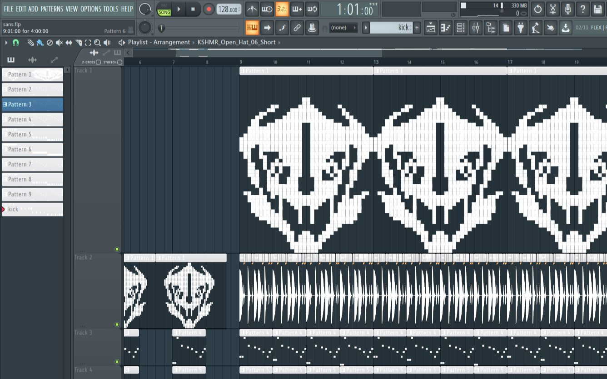Toggle the overdub/blend recording button
The image size is (607, 379).
click(x=297, y=9)
